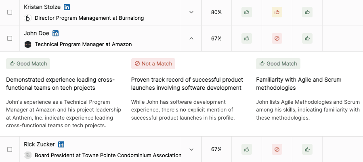The height and width of the screenshot is (162, 363).
Task: Open Kristan Stolze's LinkedIn profile icon
Action: click(x=67, y=7)
